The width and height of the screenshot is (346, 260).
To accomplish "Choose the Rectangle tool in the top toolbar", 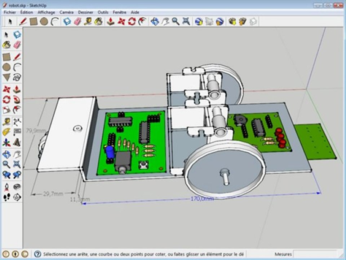I will click(x=33, y=22).
